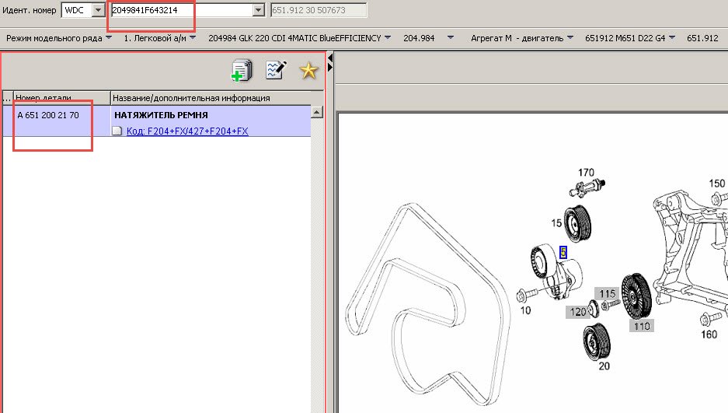Open the notes pencil icon in the parts toolbar
The image size is (728, 413).
click(x=276, y=71)
